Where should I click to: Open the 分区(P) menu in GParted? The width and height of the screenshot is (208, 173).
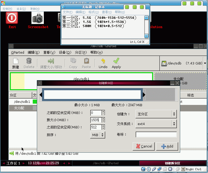coord(81,52)
